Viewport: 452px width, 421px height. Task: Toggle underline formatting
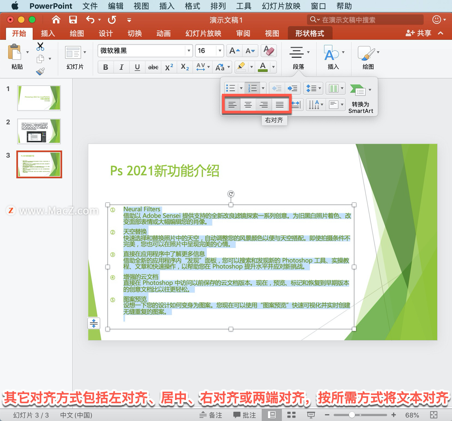(137, 67)
